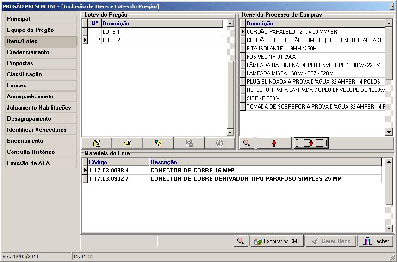Click the Lotes do Pregão scrollbar thumb
The height and width of the screenshot is (262, 397).
[230, 95]
